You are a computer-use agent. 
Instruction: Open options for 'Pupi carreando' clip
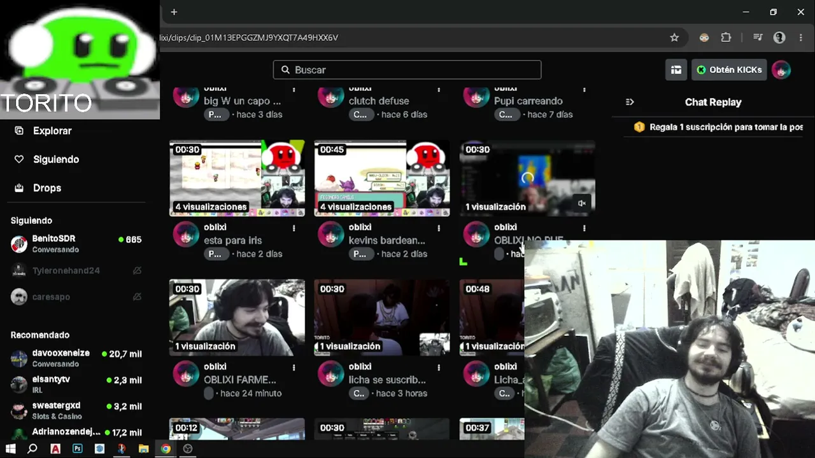pyautogui.click(x=585, y=90)
